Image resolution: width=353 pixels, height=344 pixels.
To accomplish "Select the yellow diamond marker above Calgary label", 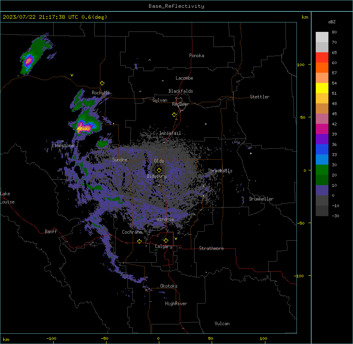I will (166, 241).
